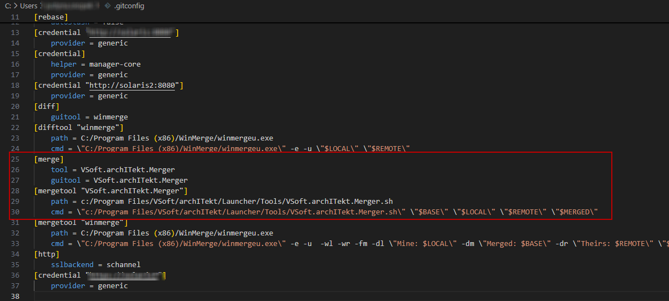The width and height of the screenshot is (669, 301).
Task: Click the [mergetool "VSoft.archITekt.Merger"] header
Action: pyautogui.click(x=111, y=190)
